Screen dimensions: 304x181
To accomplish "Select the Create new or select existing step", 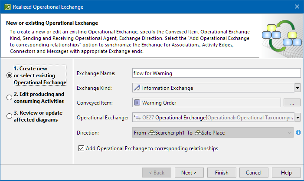I will point(9,75).
